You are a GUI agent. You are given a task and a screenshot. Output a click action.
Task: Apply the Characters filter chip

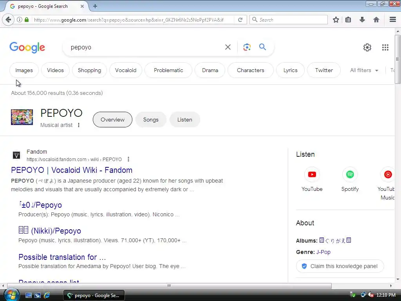(x=250, y=71)
